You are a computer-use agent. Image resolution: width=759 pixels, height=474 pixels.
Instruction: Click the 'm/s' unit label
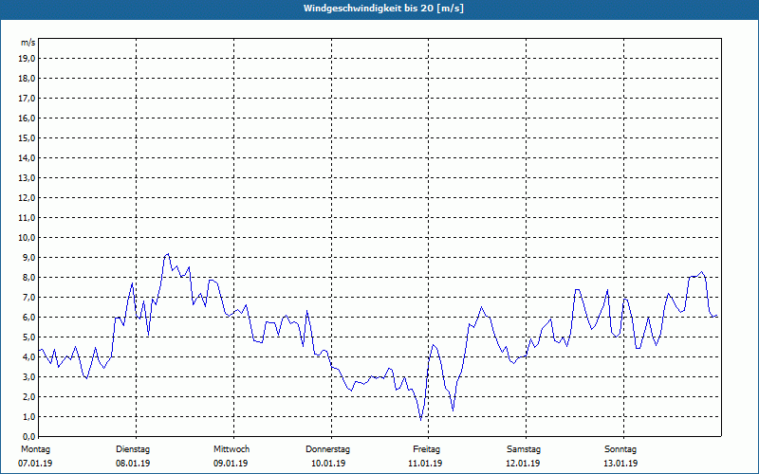(28, 43)
